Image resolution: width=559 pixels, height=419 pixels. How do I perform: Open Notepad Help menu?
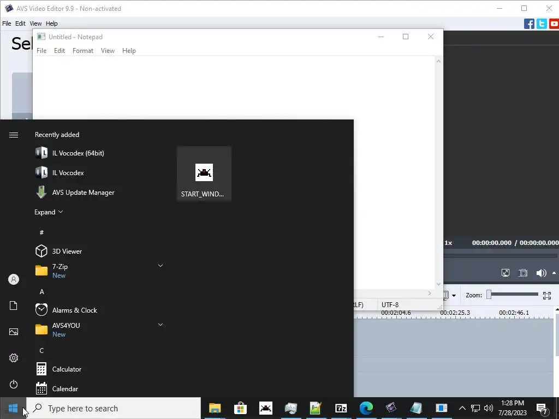tap(129, 51)
